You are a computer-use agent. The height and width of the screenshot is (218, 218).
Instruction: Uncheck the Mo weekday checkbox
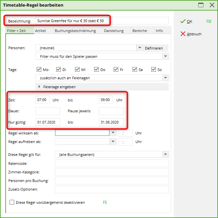[39, 70]
